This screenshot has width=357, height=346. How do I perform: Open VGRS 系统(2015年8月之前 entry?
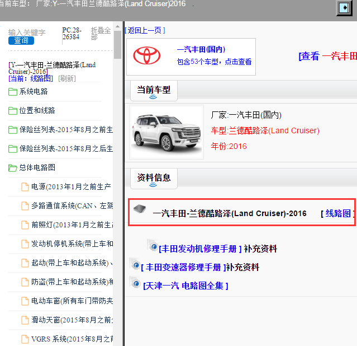(x=72, y=339)
